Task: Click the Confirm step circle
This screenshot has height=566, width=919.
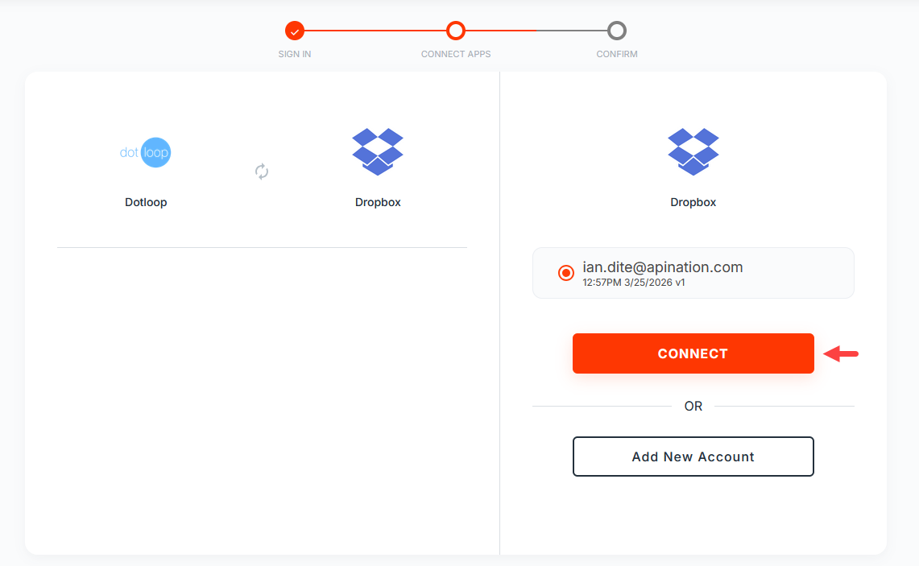Action: point(617,31)
